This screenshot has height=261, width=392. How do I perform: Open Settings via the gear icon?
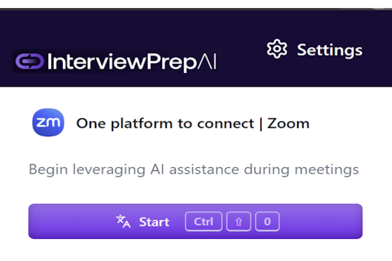tap(277, 49)
